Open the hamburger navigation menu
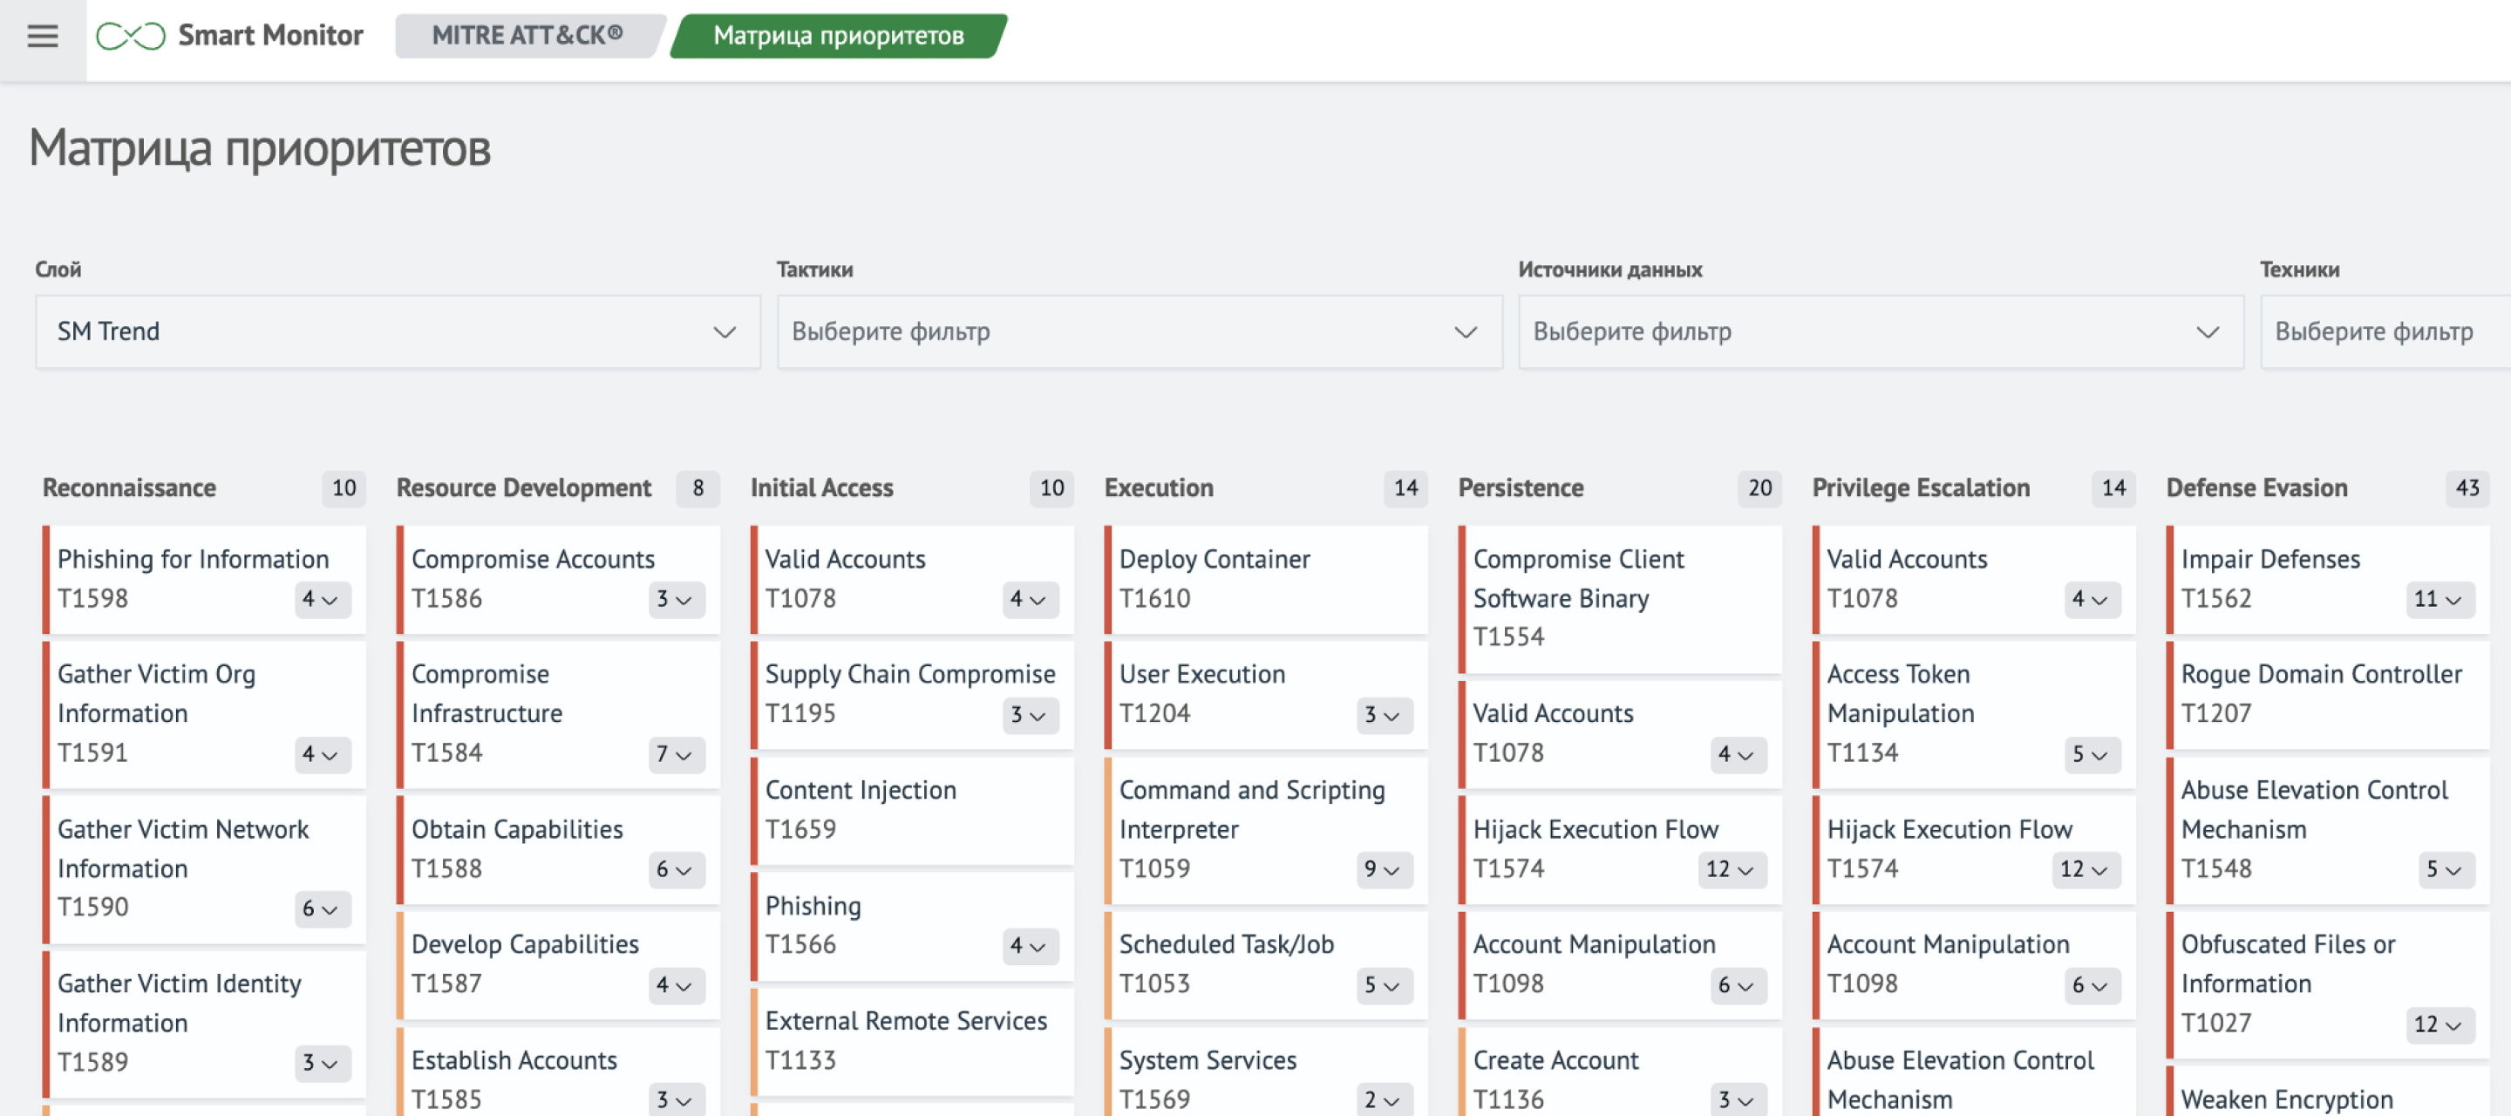The height and width of the screenshot is (1116, 2511). (x=42, y=37)
